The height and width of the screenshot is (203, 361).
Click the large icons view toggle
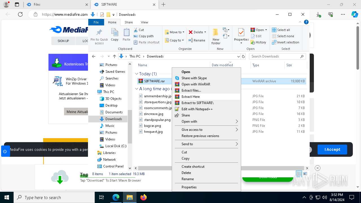[305, 174]
